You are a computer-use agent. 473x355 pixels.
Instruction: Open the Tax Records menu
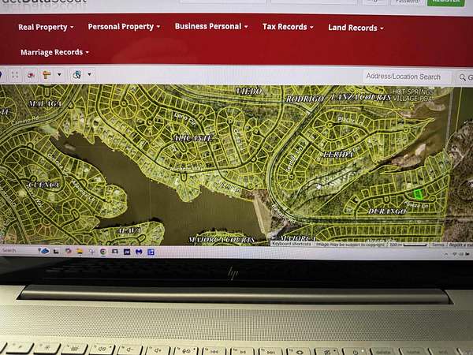288,27
